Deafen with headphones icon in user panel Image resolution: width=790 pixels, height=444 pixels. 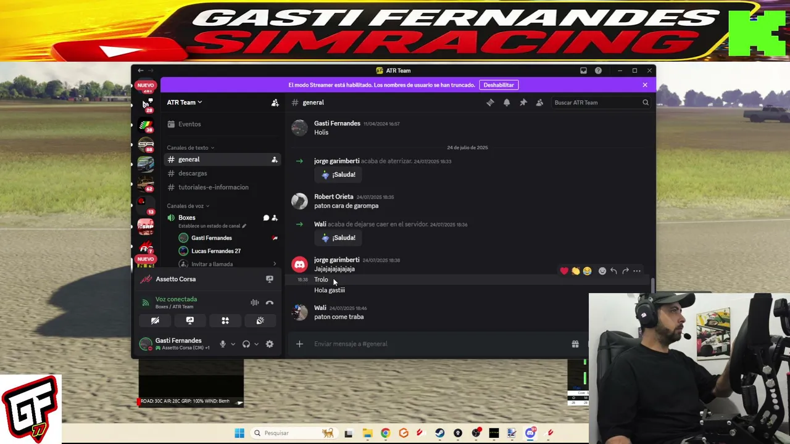[246, 344]
